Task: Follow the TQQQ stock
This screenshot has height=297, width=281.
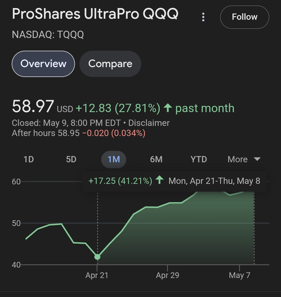Action: click(244, 17)
